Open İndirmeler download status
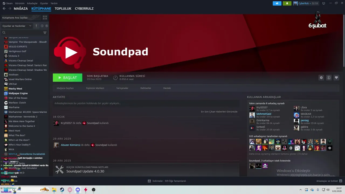Screen dimensions: 345x194 pos(167,181)
